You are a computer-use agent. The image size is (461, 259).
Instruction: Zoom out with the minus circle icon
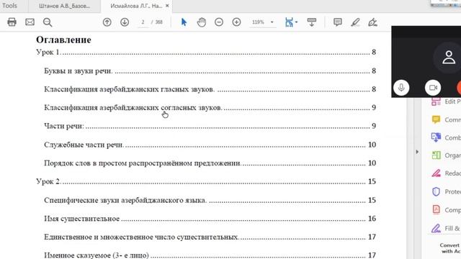[x=219, y=22]
